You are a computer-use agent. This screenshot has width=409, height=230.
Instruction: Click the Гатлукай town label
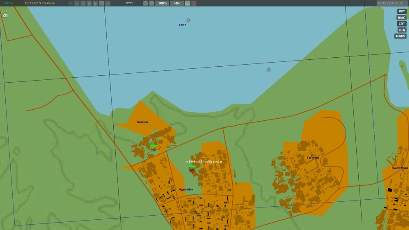pyautogui.click(x=313, y=158)
